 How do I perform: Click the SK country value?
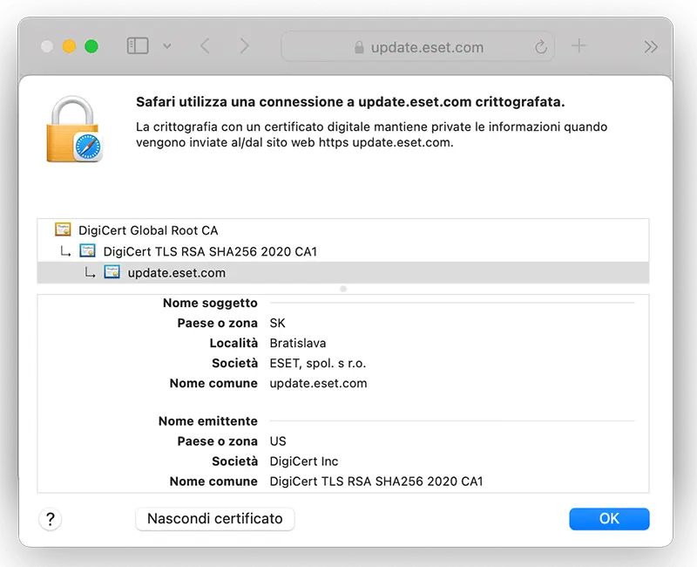click(x=277, y=323)
